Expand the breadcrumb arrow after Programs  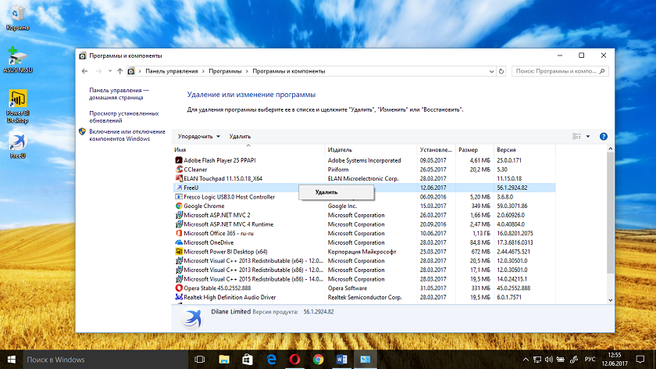coord(247,71)
